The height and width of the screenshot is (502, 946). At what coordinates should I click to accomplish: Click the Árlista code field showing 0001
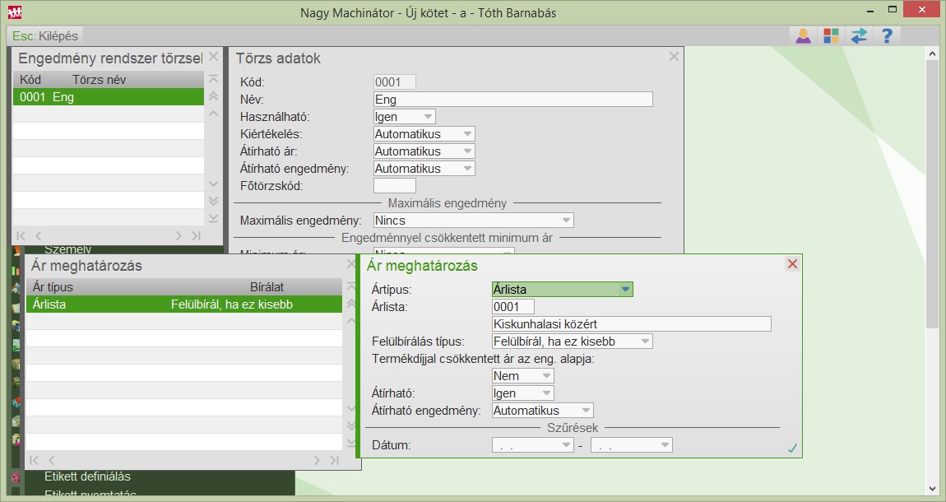click(x=512, y=306)
